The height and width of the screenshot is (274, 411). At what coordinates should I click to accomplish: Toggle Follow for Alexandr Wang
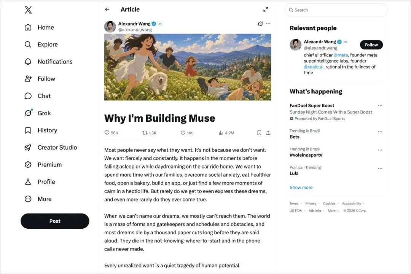click(x=371, y=45)
